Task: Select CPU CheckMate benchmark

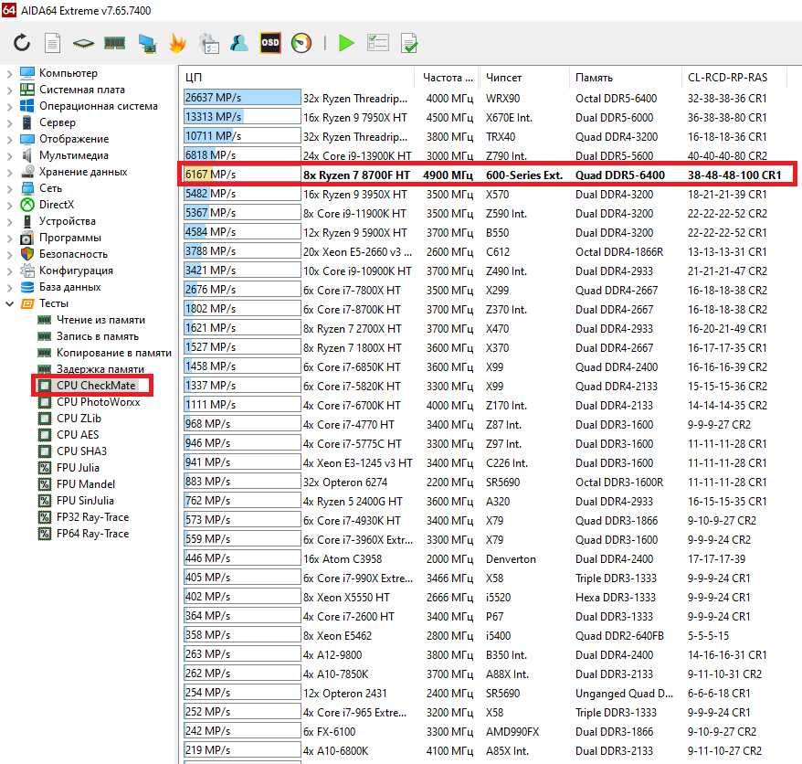Action: (x=96, y=386)
